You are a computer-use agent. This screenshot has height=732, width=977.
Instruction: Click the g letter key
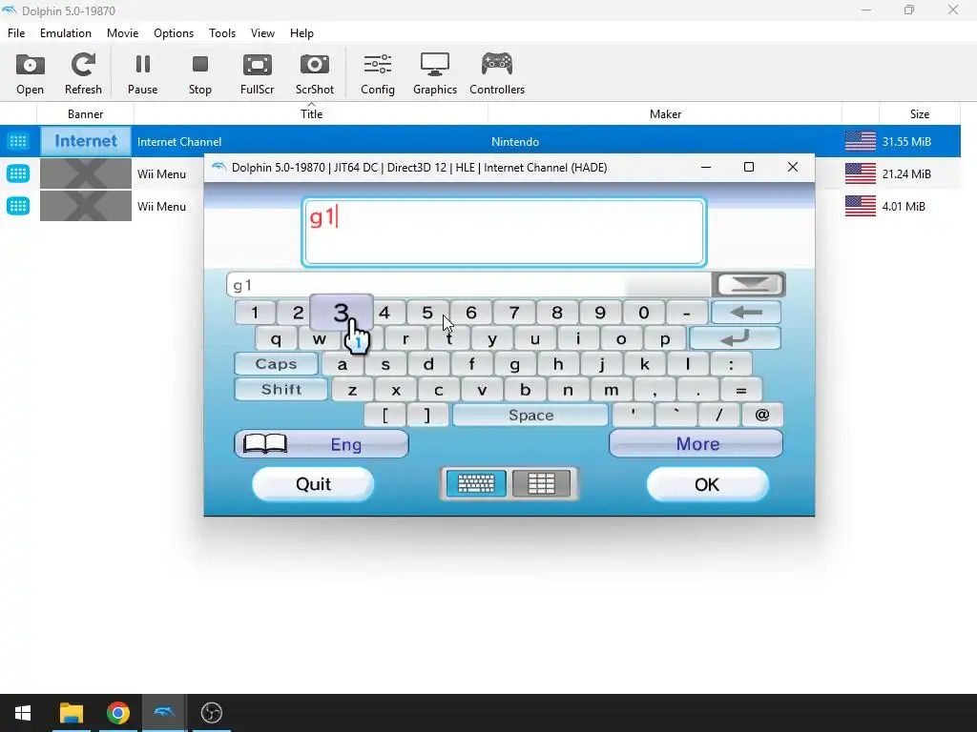point(514,364)
